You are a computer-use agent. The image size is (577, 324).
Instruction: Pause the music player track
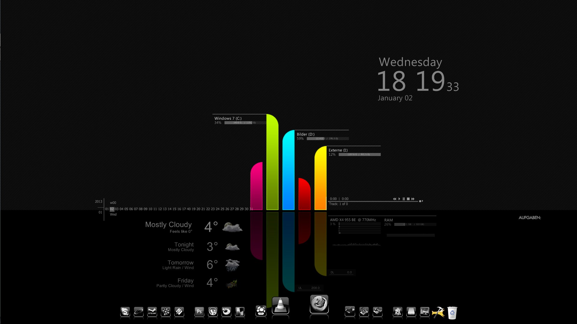[x=404, y=199]
